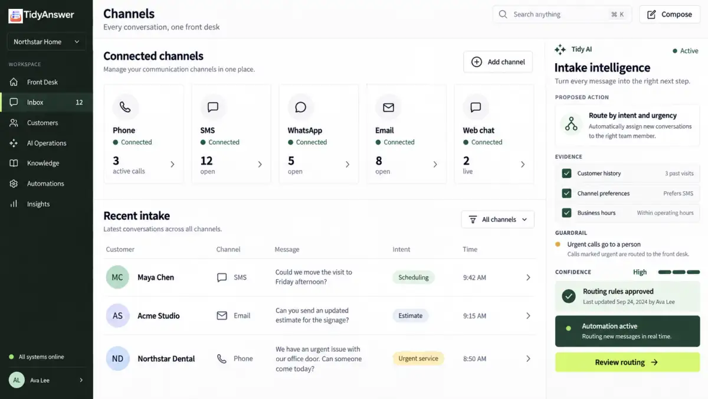Click the Front Desk home icon
708x399 pixels.
14,82
